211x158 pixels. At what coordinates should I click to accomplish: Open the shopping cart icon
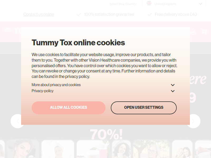coord(204,32)
